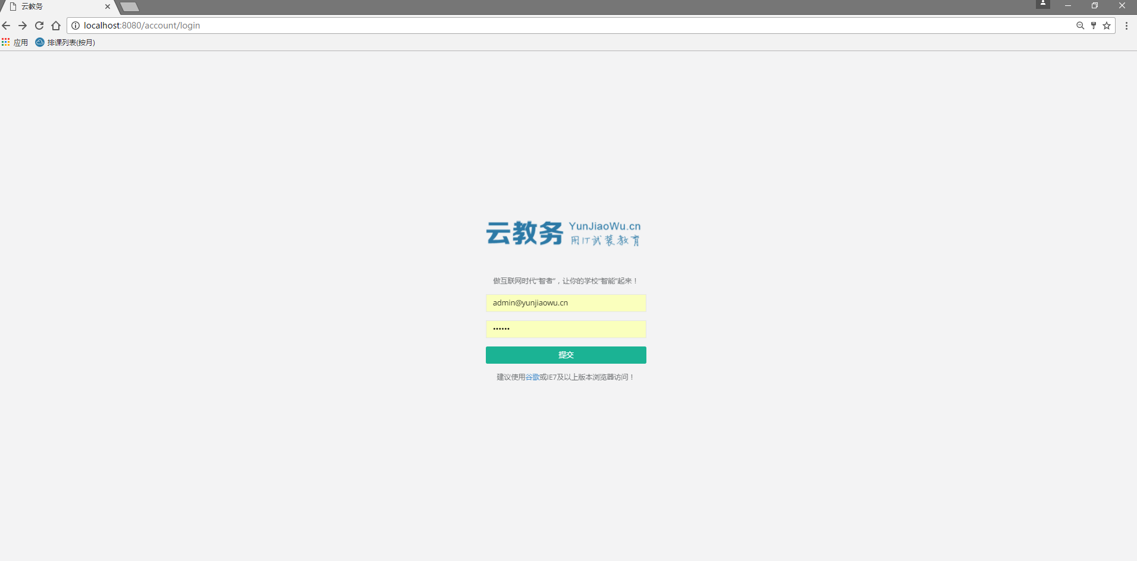Open a new tab
Image resolution: width=1137 pixels, height=561 pixels.
(x=130, y=7)
